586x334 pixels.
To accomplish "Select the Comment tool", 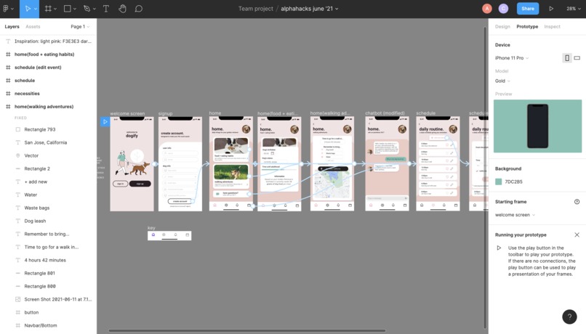I will (139, 9).
